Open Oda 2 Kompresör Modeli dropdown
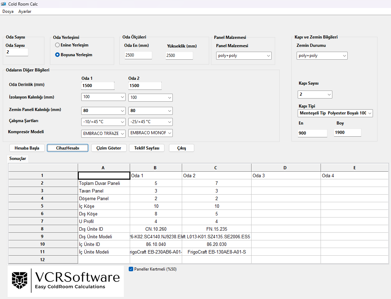This screenshot has width=391, height=299. click(x=150, y=133)
